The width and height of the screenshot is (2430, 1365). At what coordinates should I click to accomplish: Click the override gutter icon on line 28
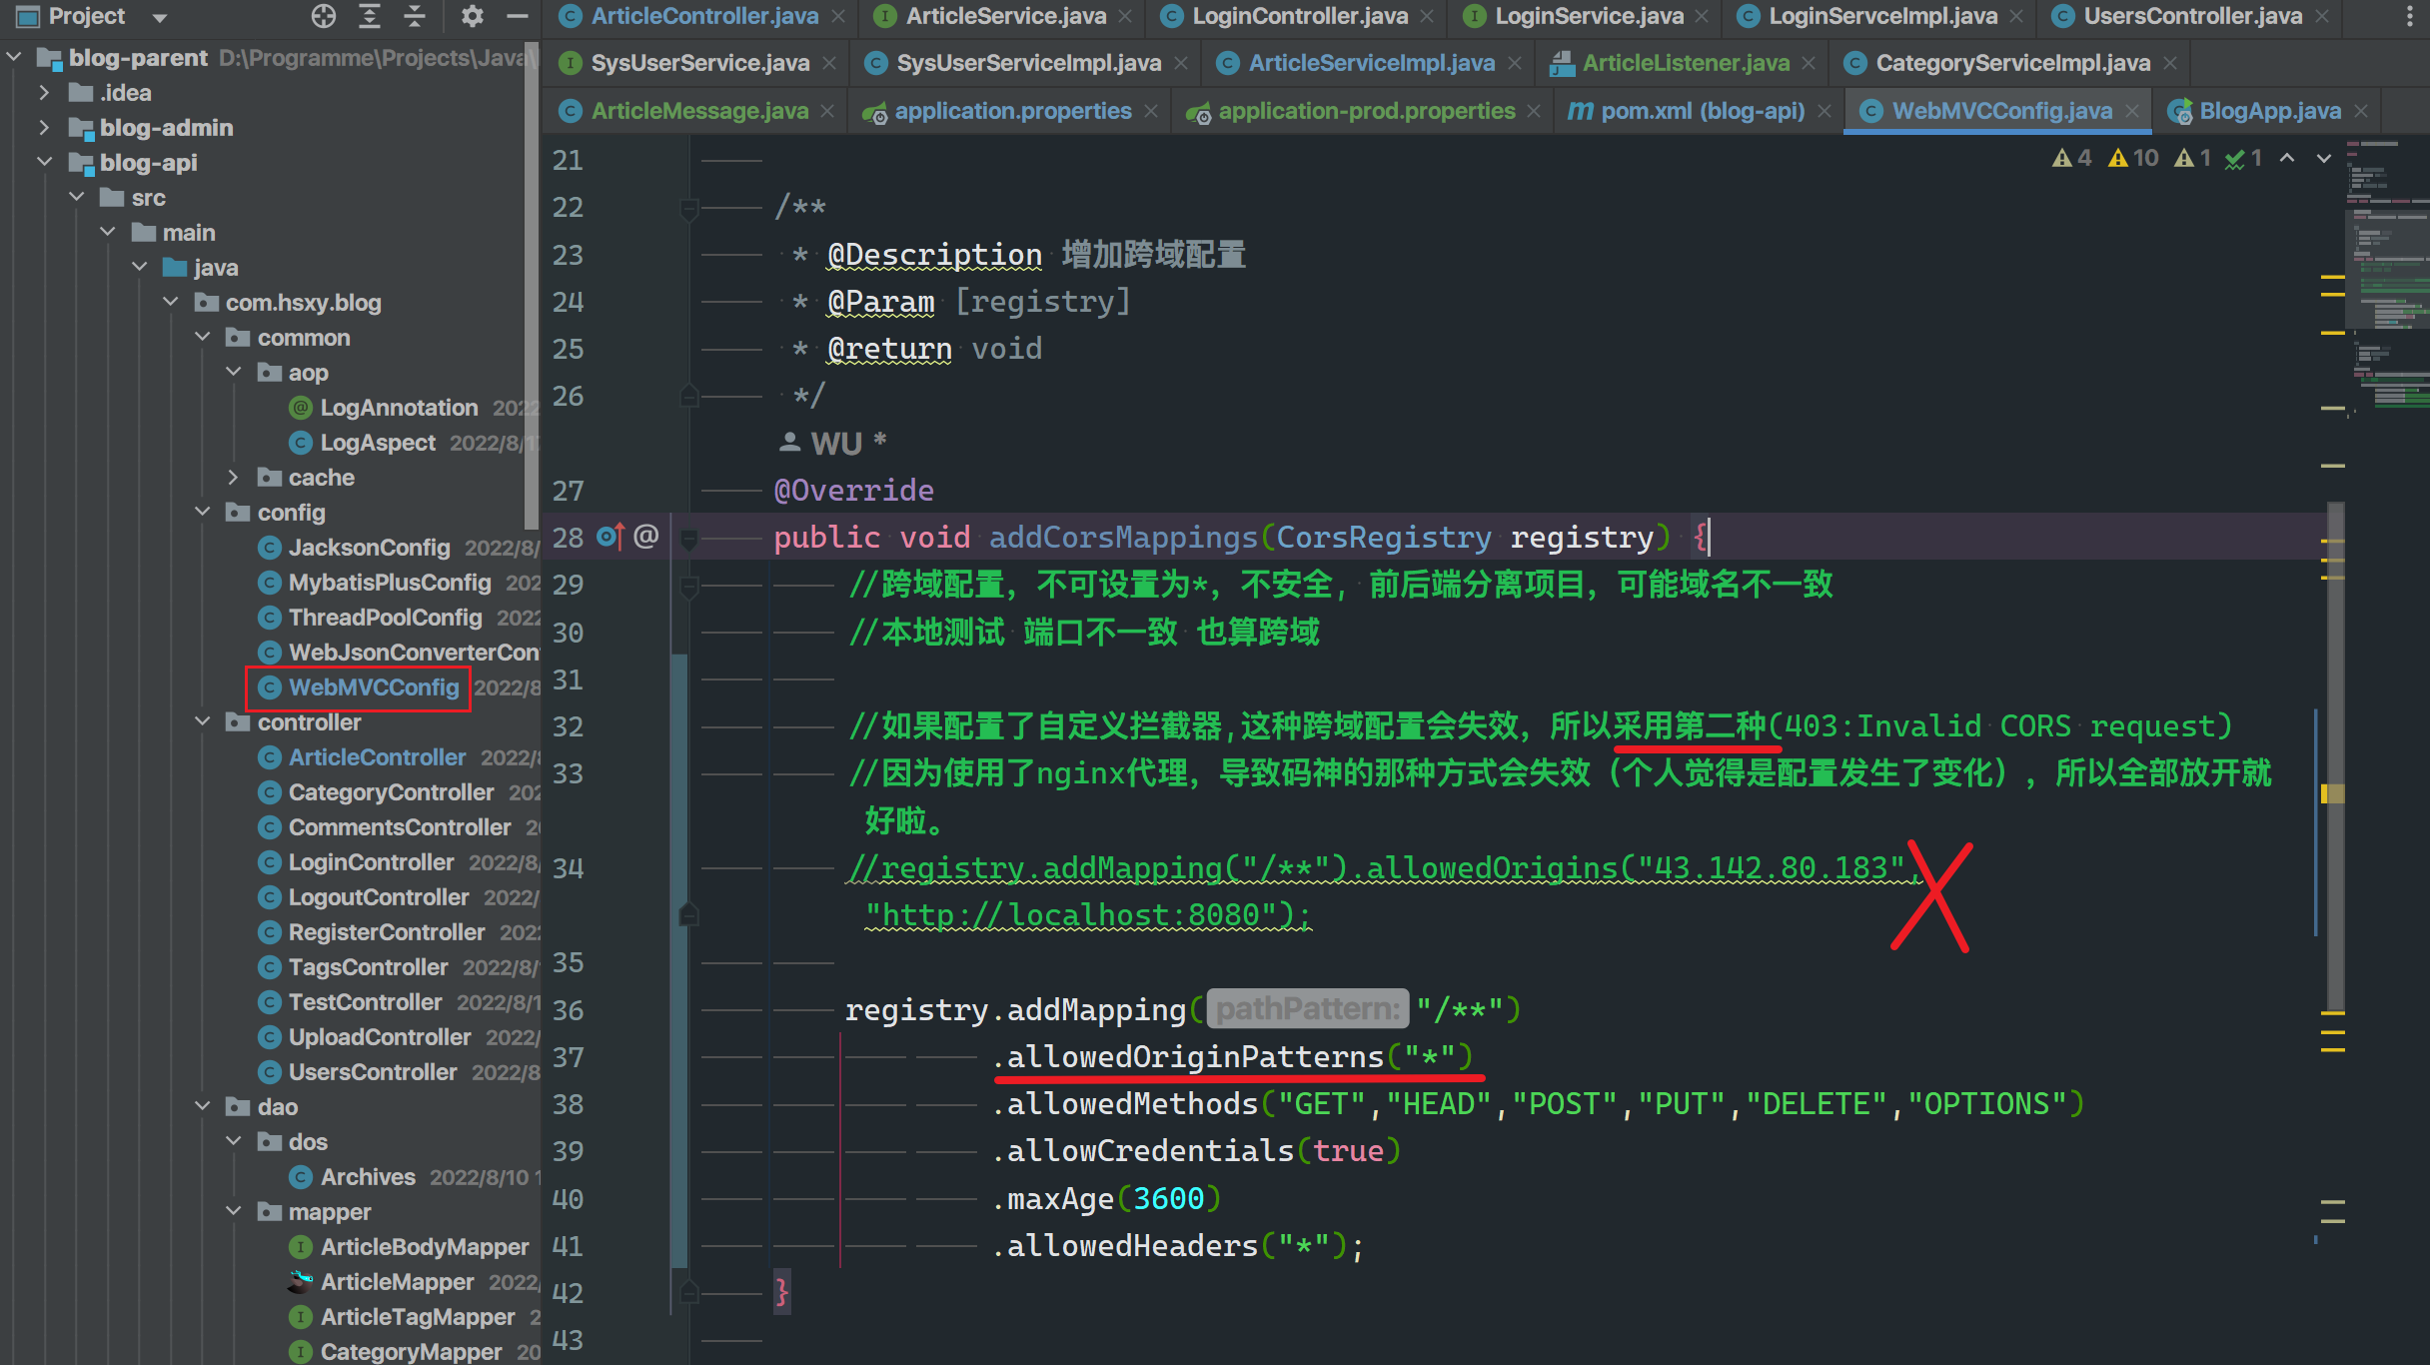609,537
